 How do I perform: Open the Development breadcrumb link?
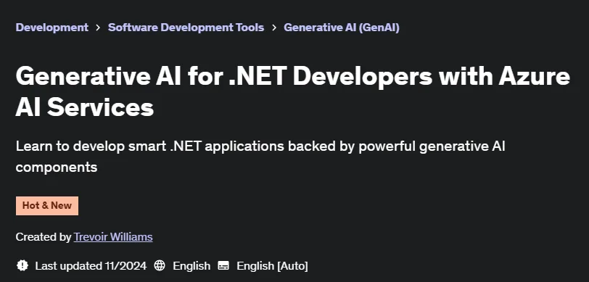click(x=52, y=28)
